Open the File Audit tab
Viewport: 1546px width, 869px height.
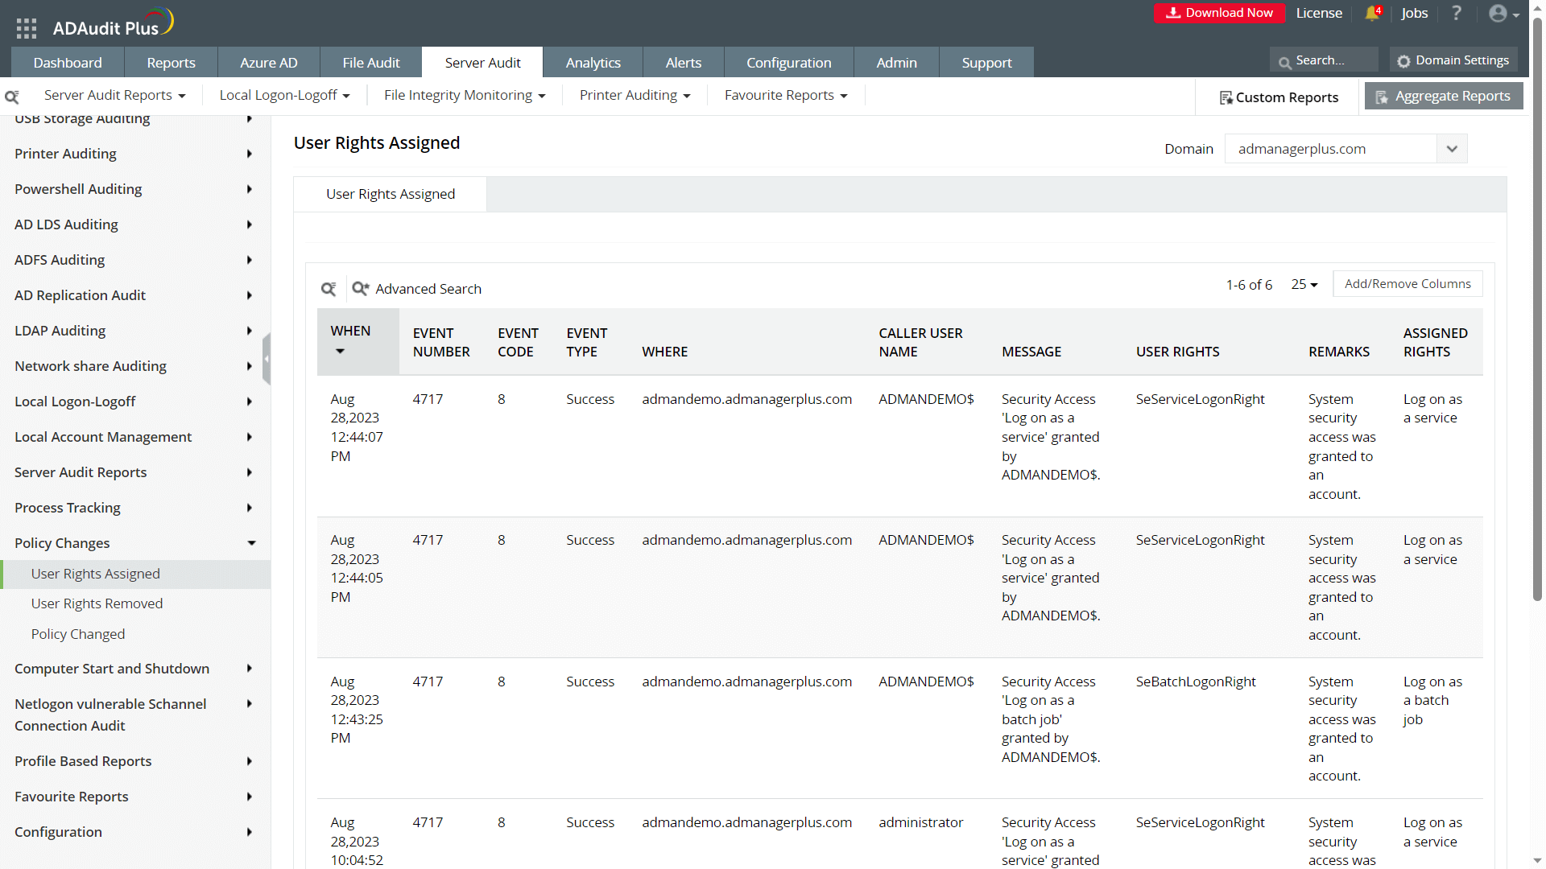click(370, 63)
